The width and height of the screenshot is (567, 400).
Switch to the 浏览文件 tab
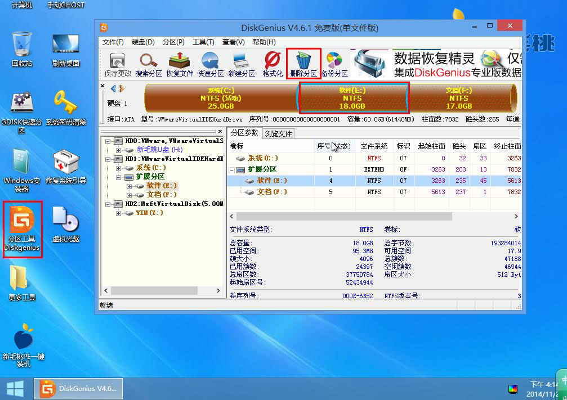point(278,133)
